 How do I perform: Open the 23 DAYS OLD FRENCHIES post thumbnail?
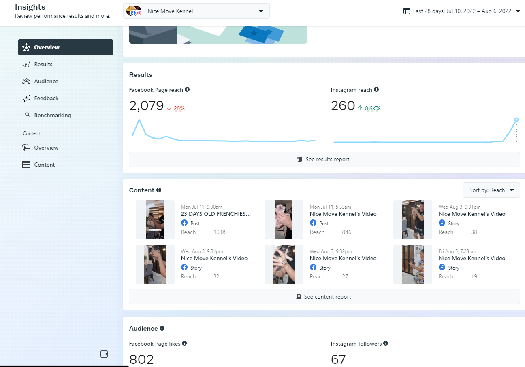coord(155,220)
